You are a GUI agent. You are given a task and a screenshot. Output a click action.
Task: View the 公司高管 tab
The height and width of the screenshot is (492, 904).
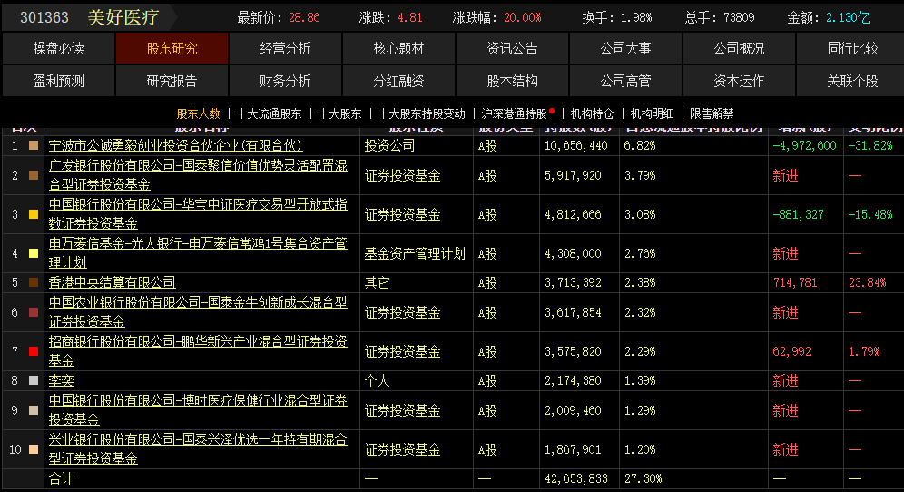coord(625,81)
